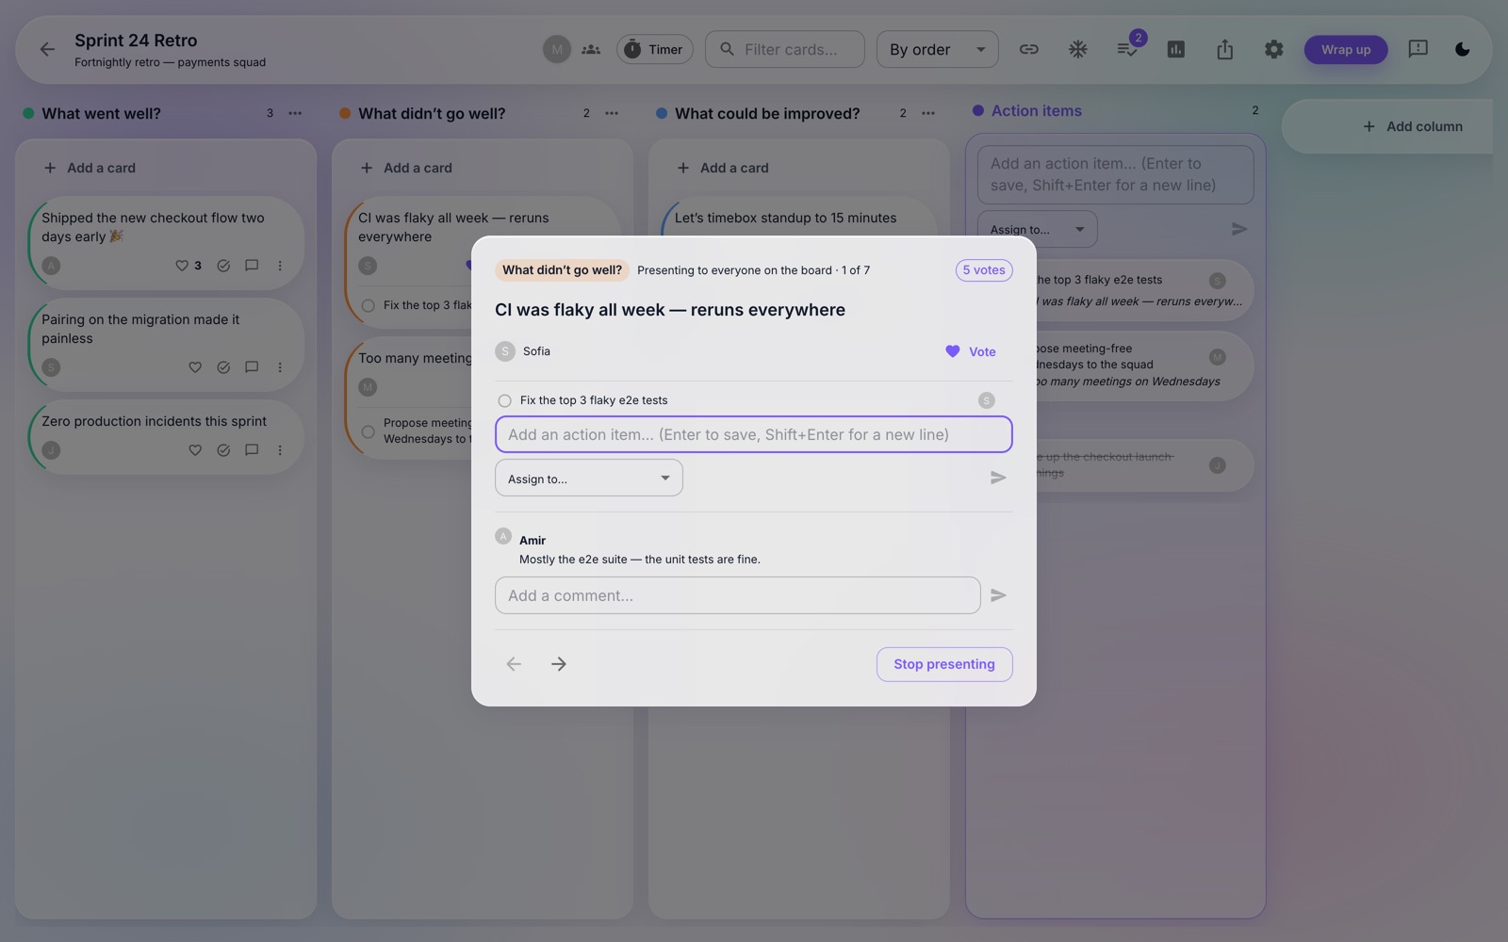Click the snowflake freeze icon in the toolbar

tap(1078, 49)
